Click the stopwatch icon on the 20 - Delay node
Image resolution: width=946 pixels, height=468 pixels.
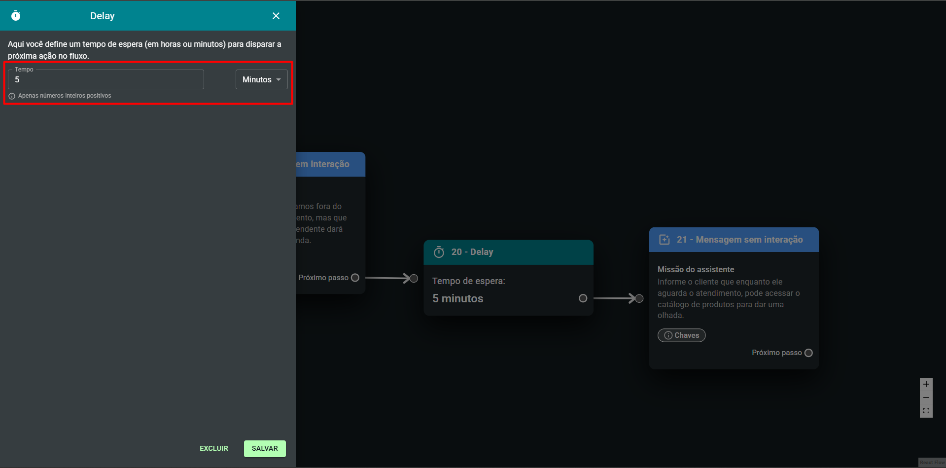click(x=439, y=252)
